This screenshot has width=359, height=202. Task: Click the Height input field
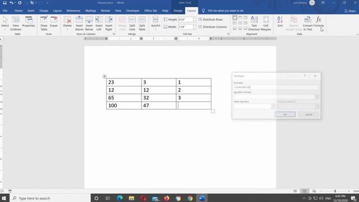(x=185, y=20)
